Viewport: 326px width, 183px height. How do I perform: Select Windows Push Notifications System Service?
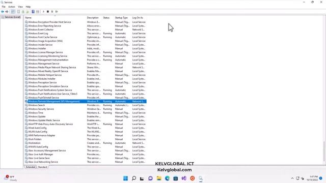[x=86, y=90]
